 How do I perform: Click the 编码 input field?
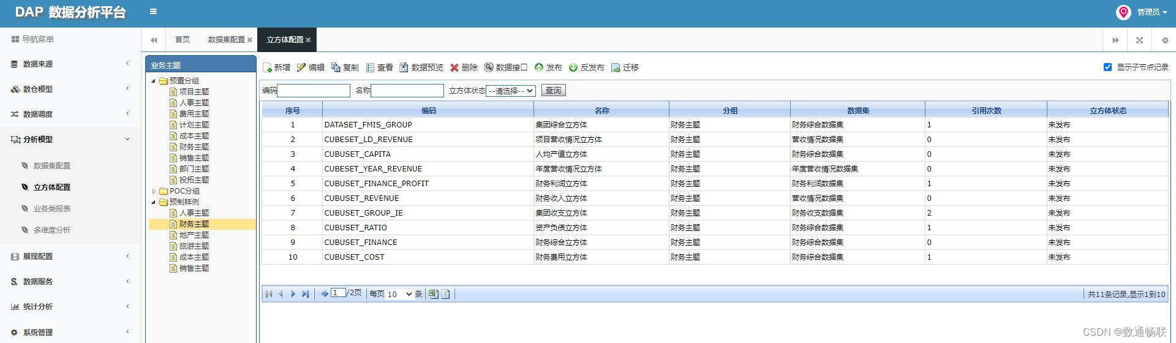(x=314, y=91)
